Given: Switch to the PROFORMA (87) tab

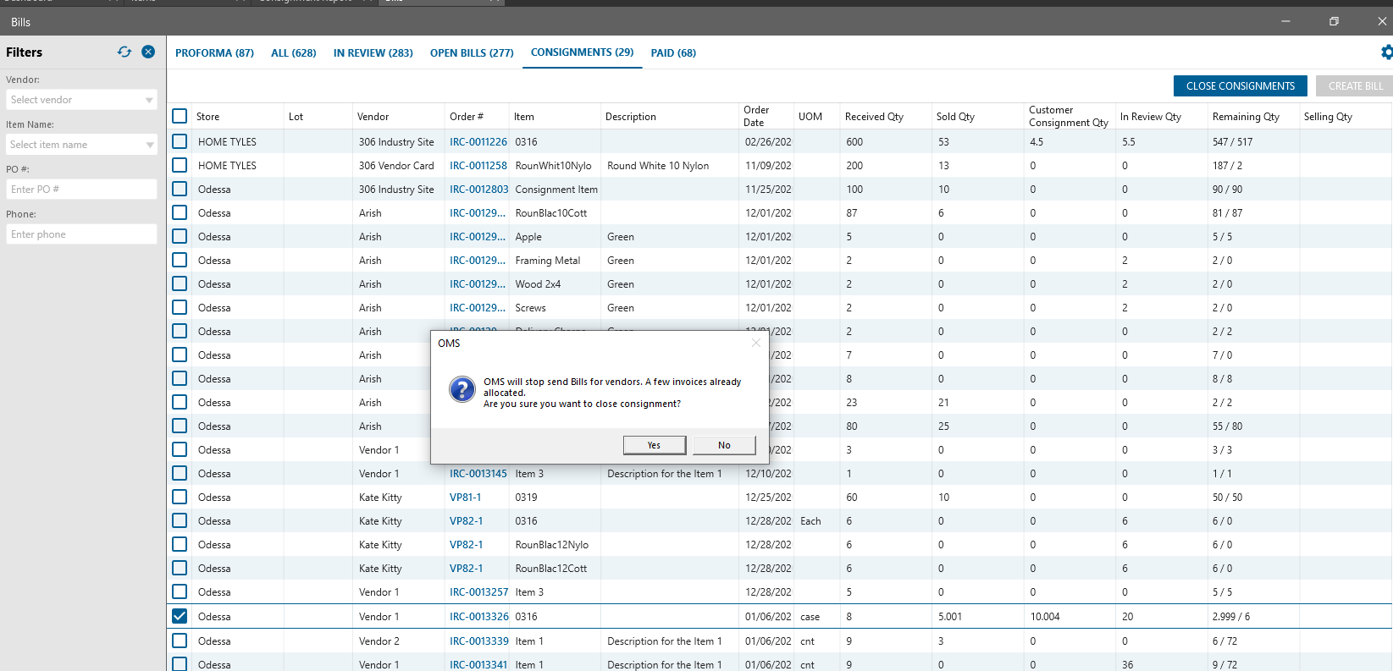Looking at the screenshot, I should 214,52.
